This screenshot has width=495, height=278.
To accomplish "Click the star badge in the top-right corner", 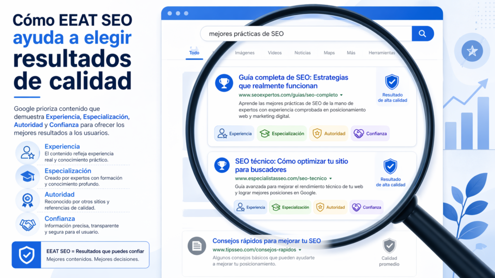I will coord(472,51).
